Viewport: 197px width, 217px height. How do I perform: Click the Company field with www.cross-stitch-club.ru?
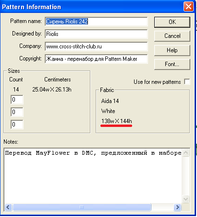pos(96,46)
